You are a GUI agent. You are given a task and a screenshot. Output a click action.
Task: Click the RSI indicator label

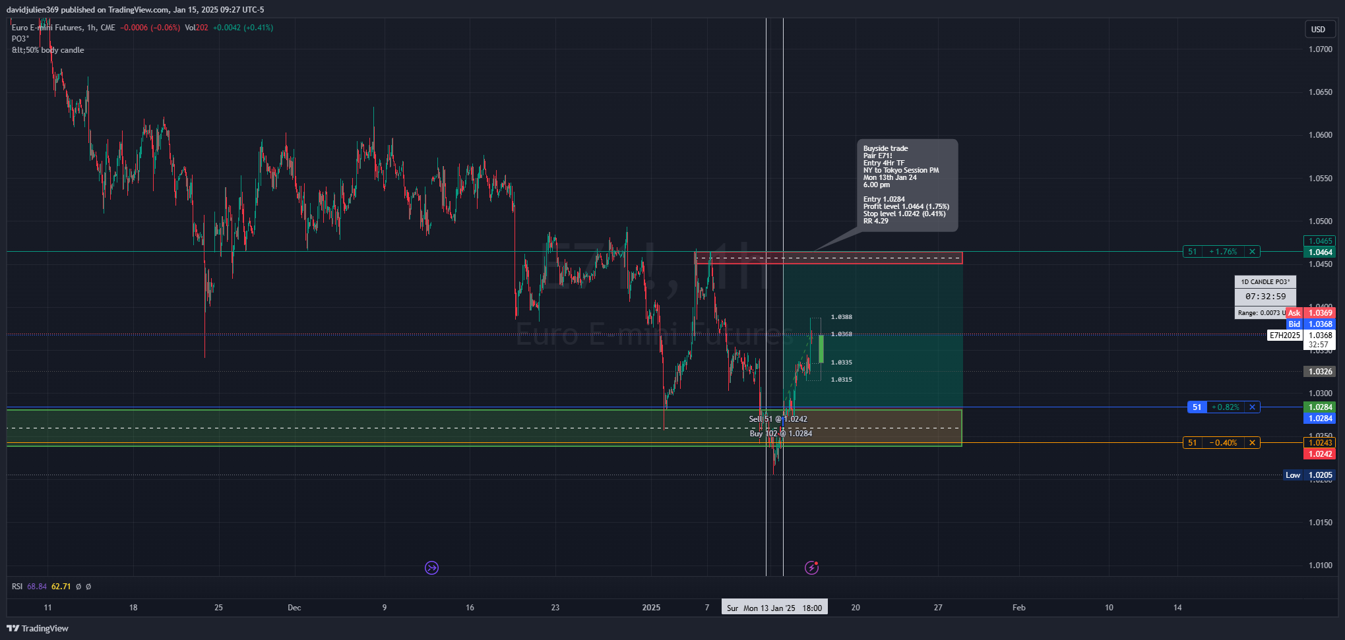pyautogui.click(x=17, y=587)
